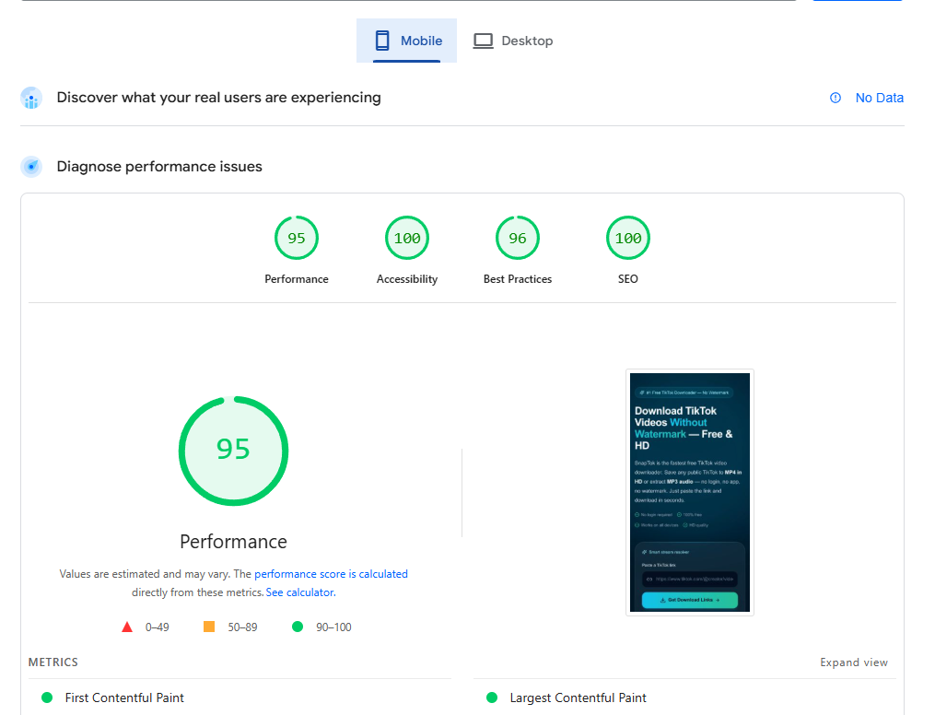935x715 pixels.
Task: Click the Accessibility label text
Action: [x=407, y=279]
